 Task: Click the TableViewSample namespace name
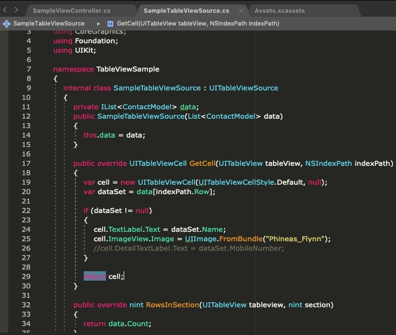click(x=128, y=69)
